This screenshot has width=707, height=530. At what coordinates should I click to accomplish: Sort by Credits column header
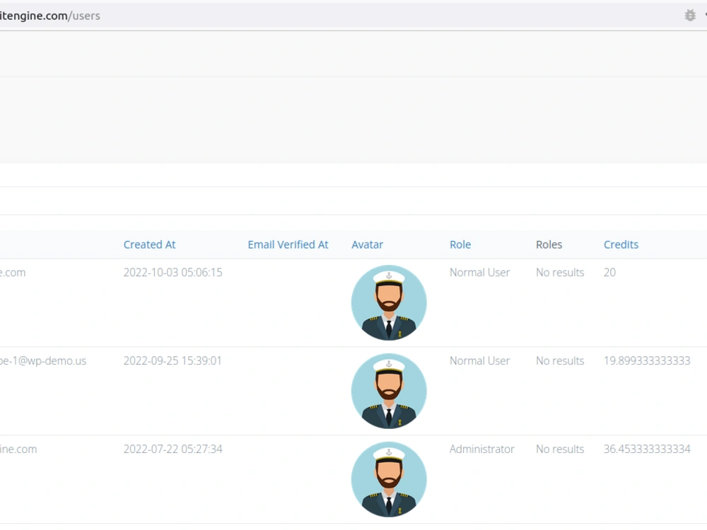621,245
